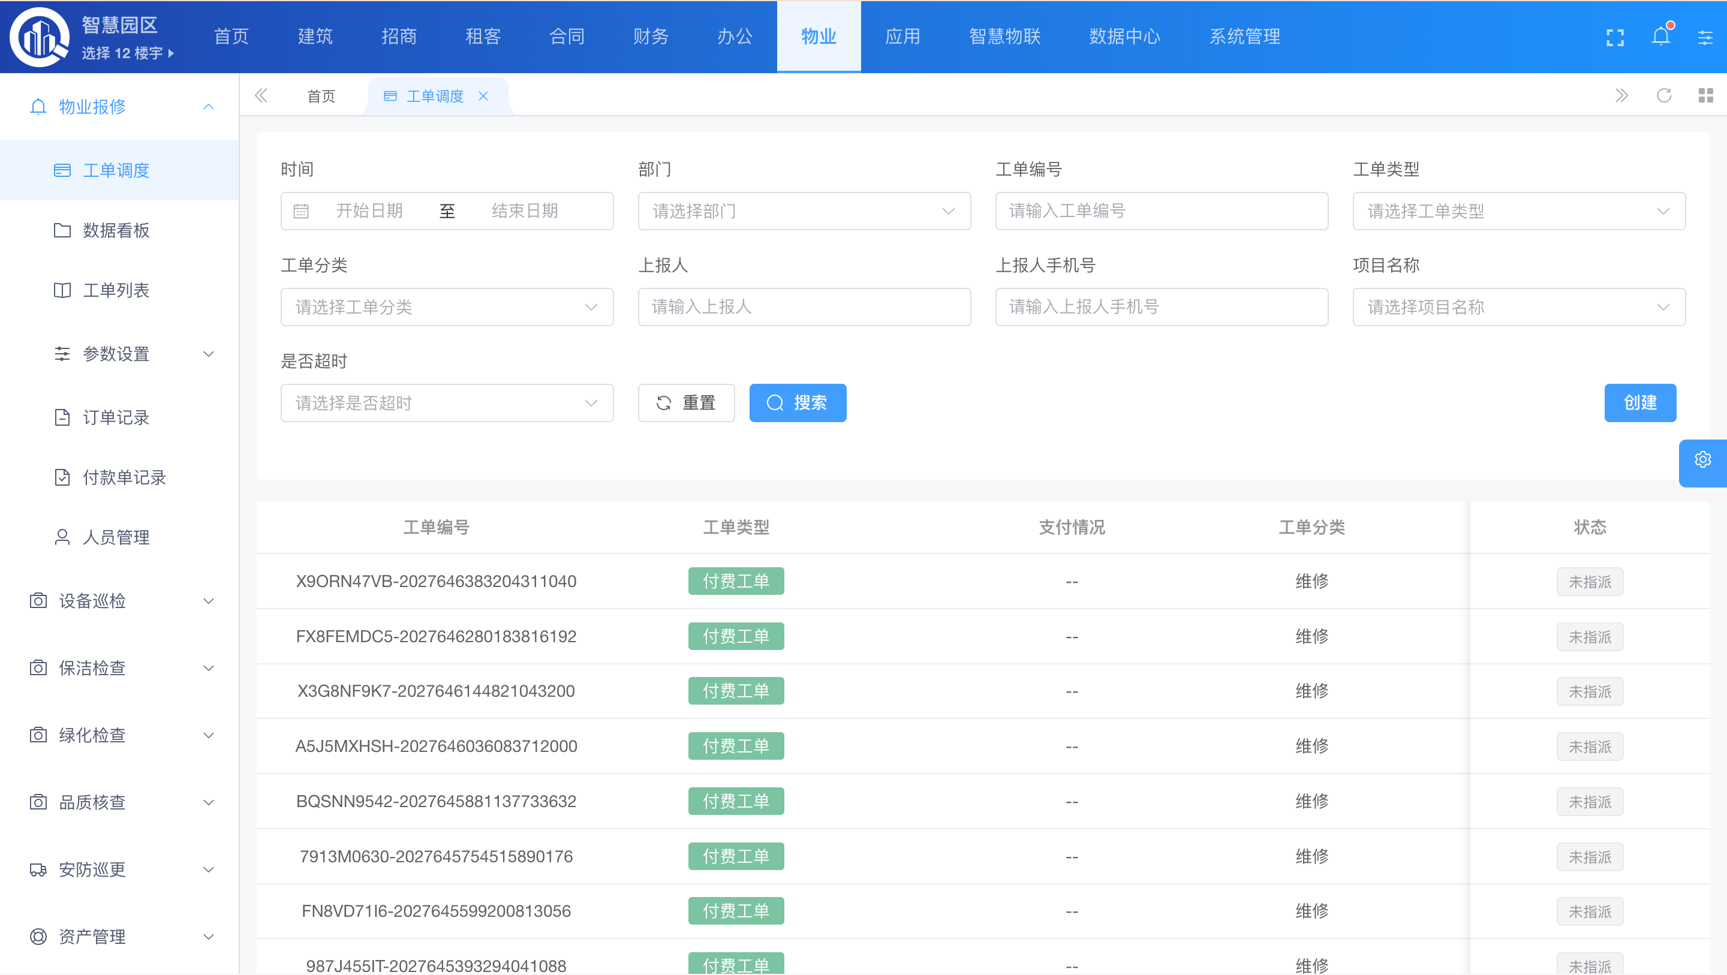Viewport: 1727px width, 975px height.
Task: Click the 创建 button
Action: [1639, 403]
